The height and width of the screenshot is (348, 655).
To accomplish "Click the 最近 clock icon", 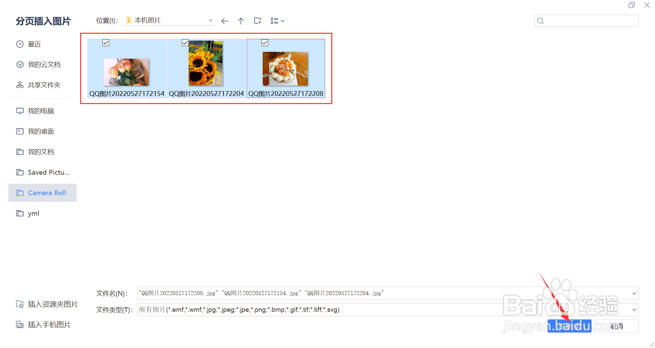I will (x=20, y=44).
